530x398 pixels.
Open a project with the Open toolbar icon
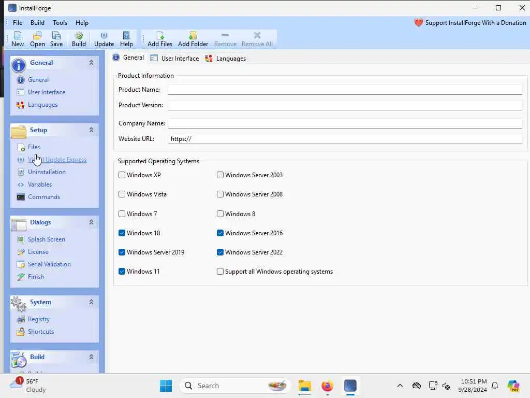pyautogui.click(x=37, y=39)
